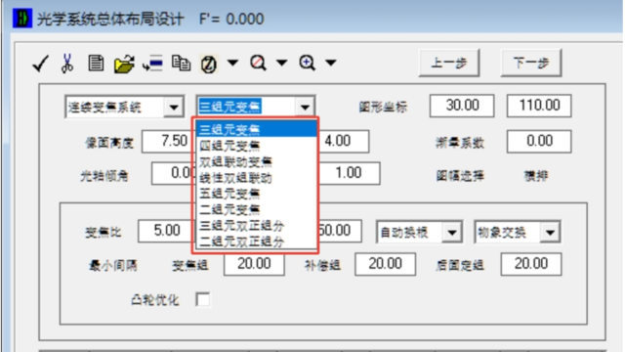Image resolution: width=625 pixels, height=352 pixels.
Task: Click the input field showing 4.00
Action: (344, 141)
